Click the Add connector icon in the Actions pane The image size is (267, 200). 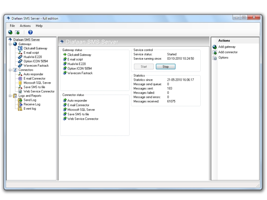point(215,52)
